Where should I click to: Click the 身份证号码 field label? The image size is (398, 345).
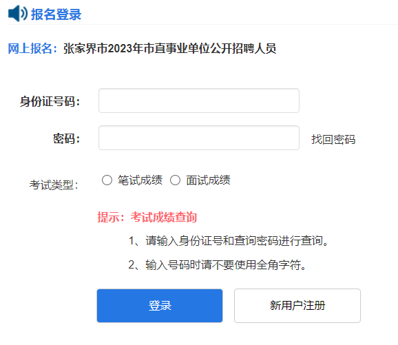coord(50,101)
